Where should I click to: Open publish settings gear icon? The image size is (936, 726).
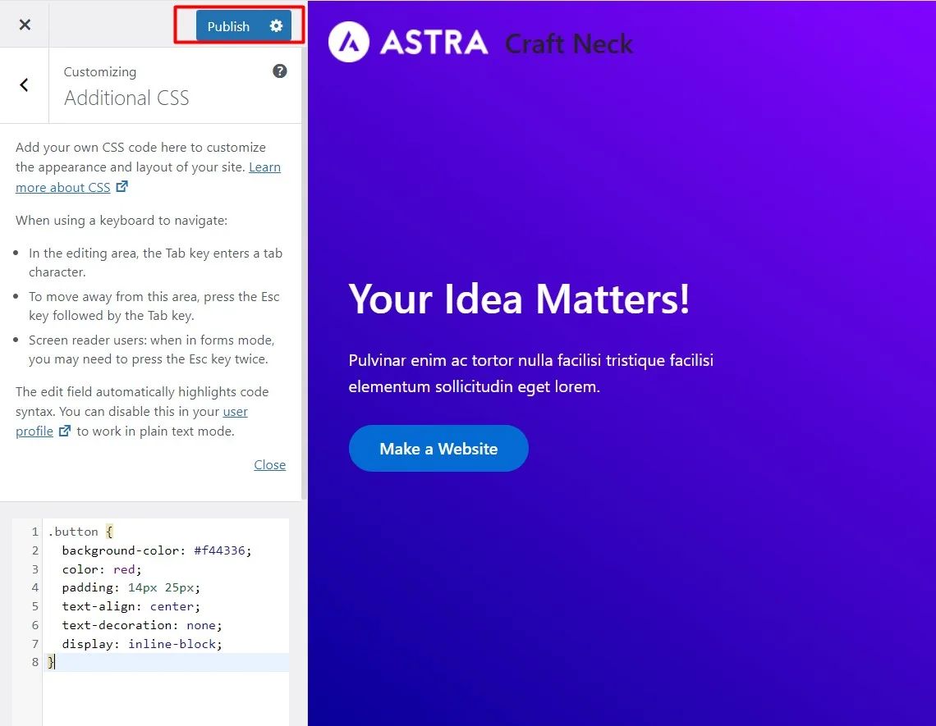click(276, 25)
